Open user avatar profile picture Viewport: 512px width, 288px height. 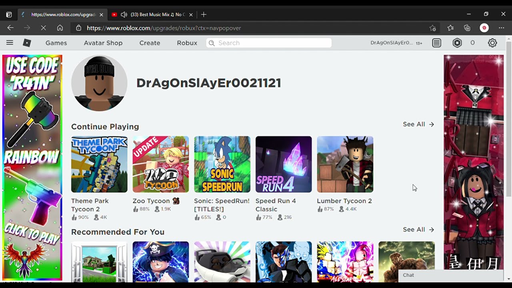click(99, 83)
